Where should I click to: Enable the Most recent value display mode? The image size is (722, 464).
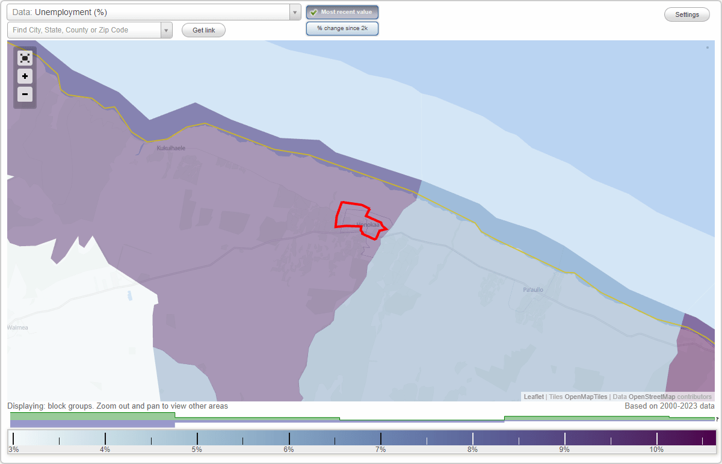tap(342, 11)
